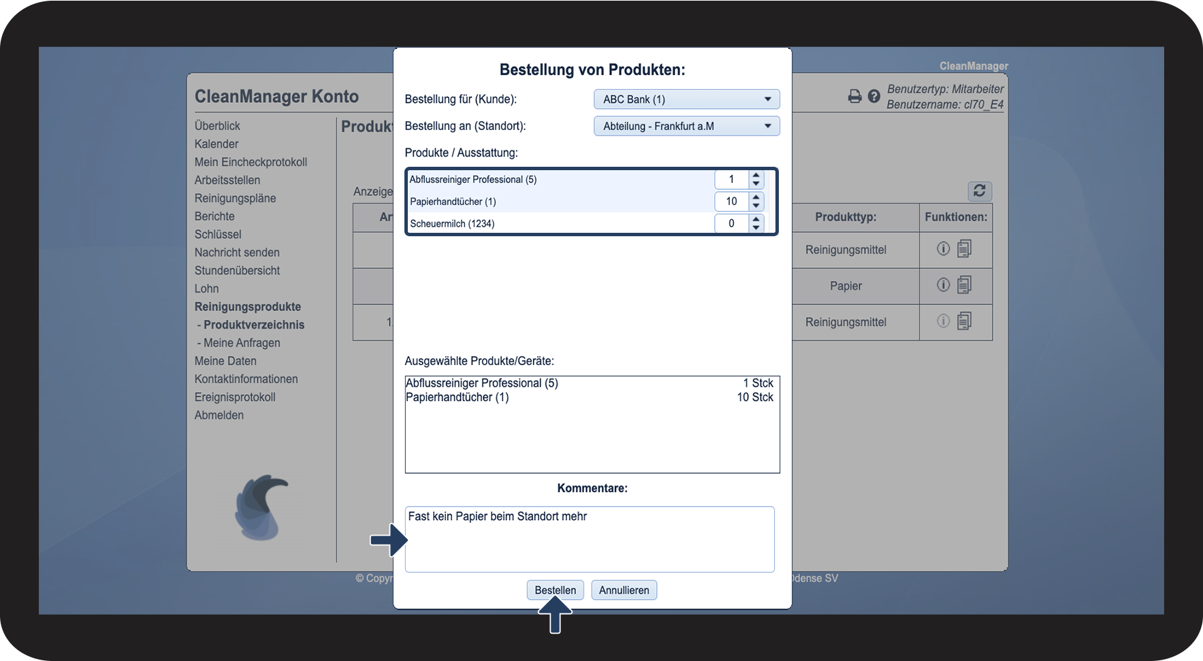Screen dimensions: 1203x661
Task: Click the Bestellen button
Action: click(x=556, y=590)
